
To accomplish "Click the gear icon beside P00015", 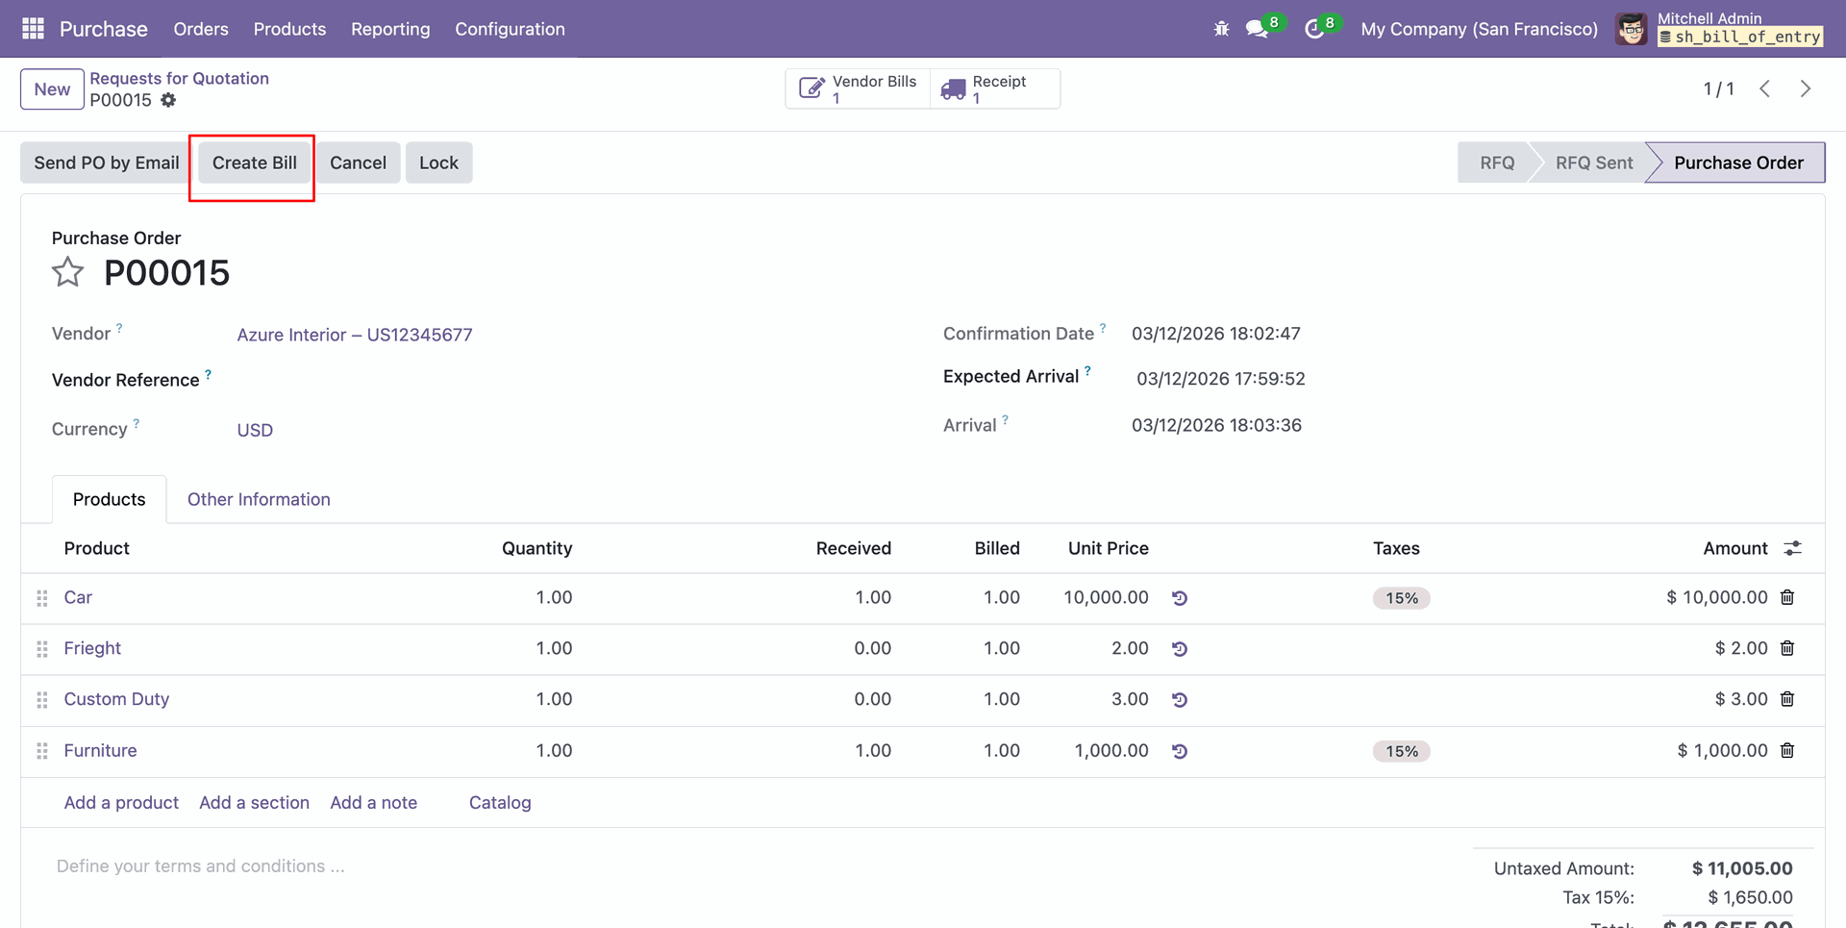I will pyautogui.click(x=168, y=100).
